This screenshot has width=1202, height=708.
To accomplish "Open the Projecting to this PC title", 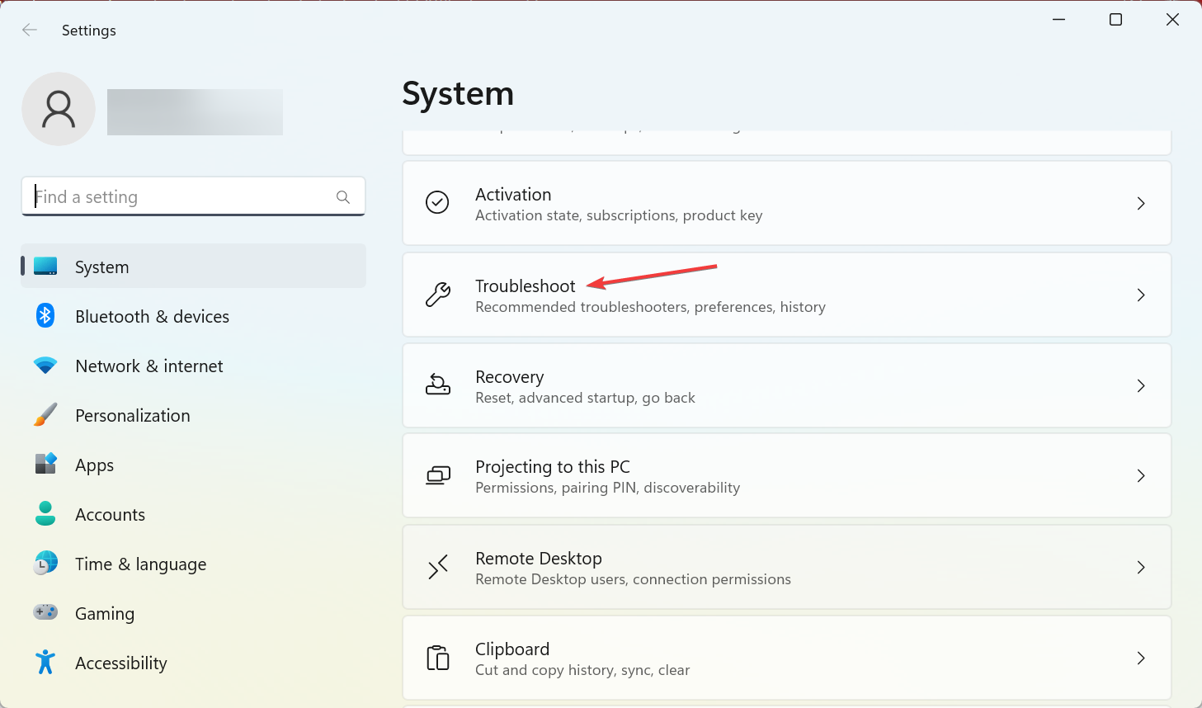I will pos(553,467).
